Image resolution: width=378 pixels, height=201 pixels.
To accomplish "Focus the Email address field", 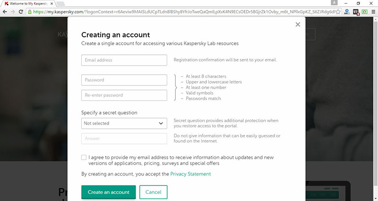I will click(124, 60).
